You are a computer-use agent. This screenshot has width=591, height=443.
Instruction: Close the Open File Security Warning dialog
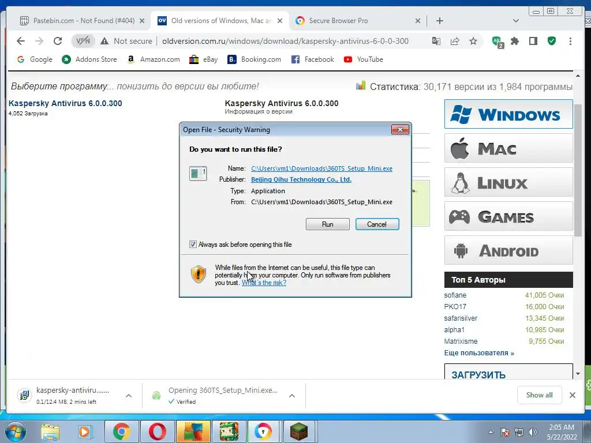click(x=400, y=130)
